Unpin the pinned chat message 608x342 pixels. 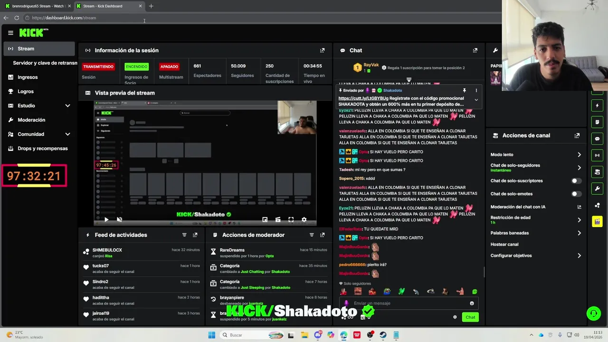point(464,90)
